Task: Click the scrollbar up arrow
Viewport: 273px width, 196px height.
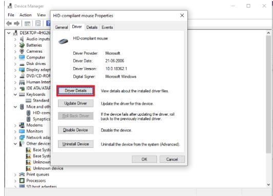Action: click(x=268, y=33)
